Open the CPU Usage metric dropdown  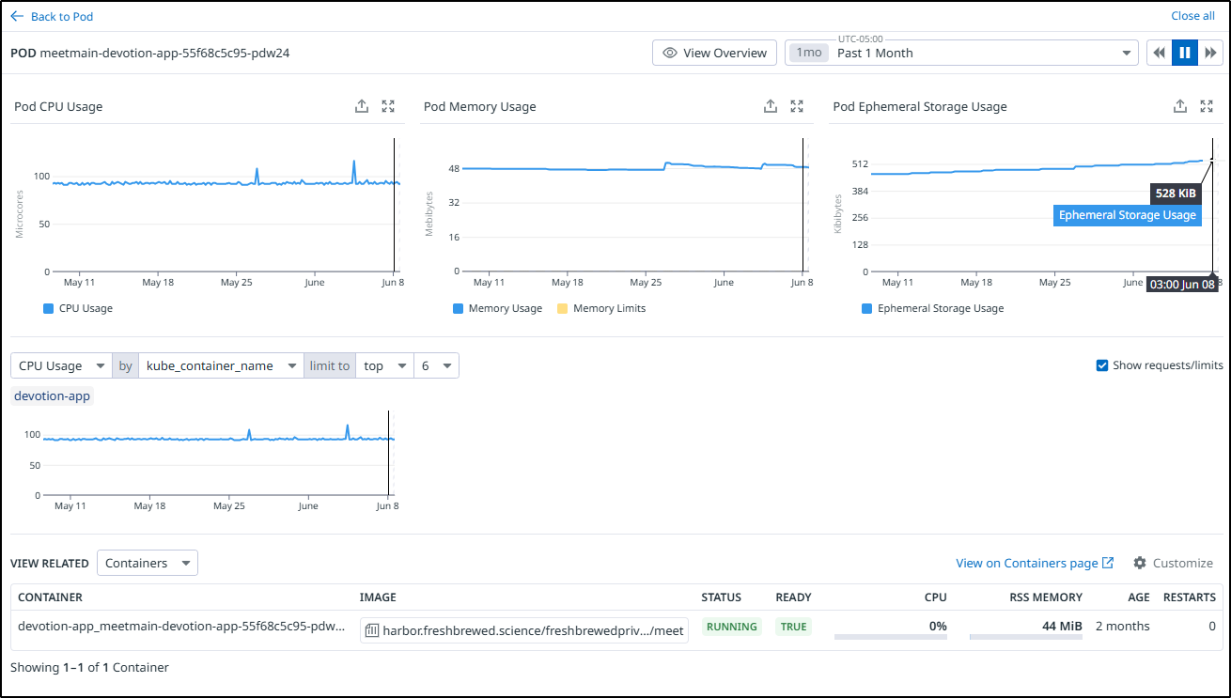[61, 365]
